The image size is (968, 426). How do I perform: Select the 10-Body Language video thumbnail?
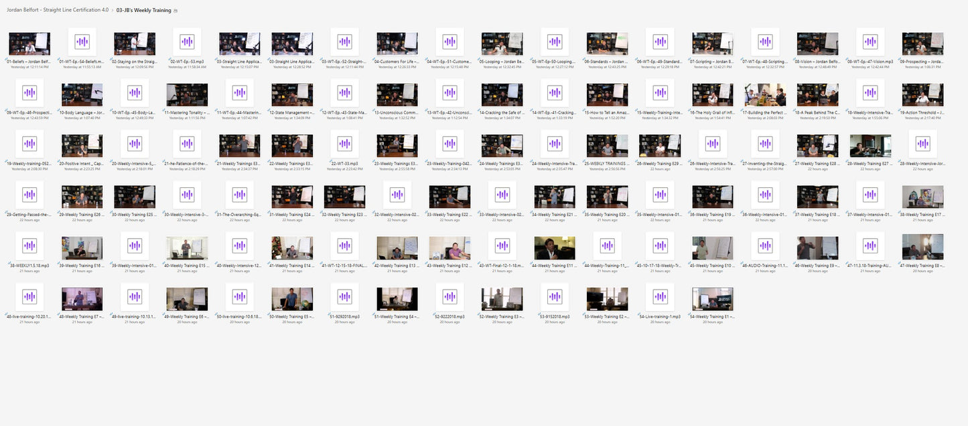(82, 94)
